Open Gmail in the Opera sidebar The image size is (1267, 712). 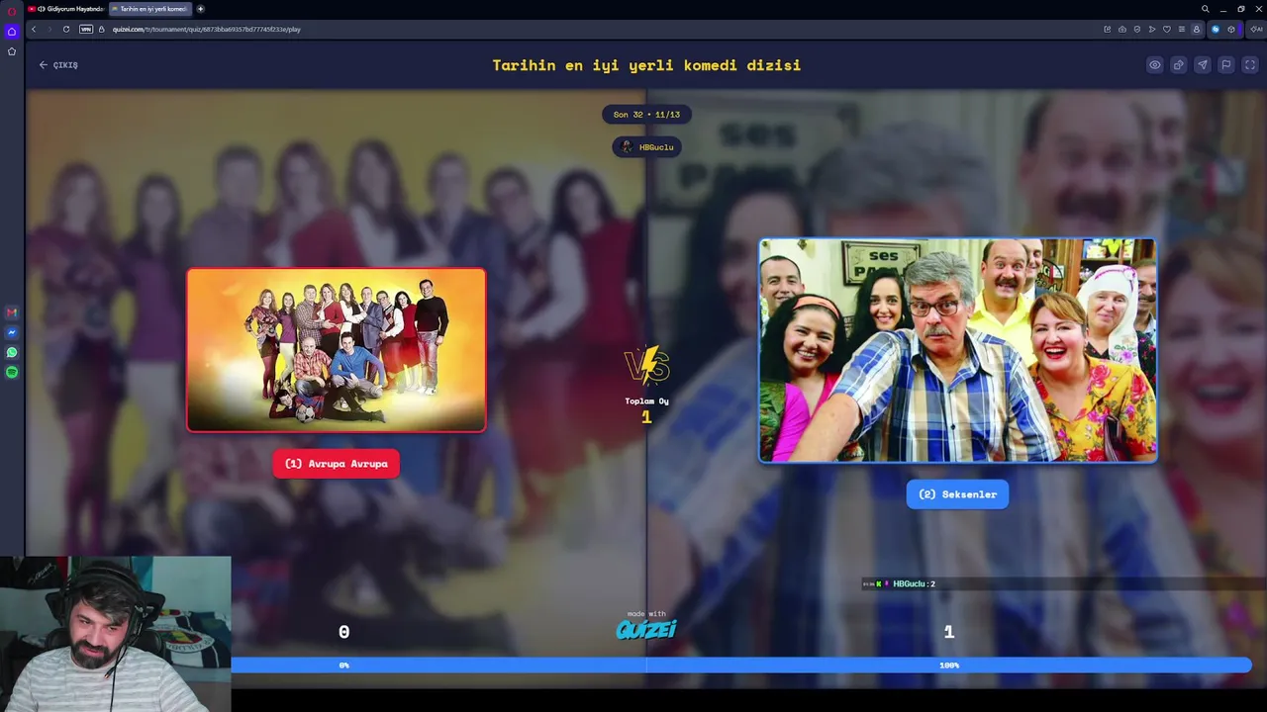click(12, 312)
